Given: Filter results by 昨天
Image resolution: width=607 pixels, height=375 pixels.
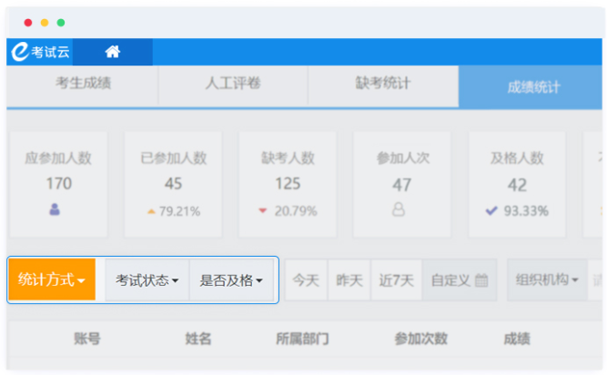Looking at the screenshot, I should (x=349, y=280).
